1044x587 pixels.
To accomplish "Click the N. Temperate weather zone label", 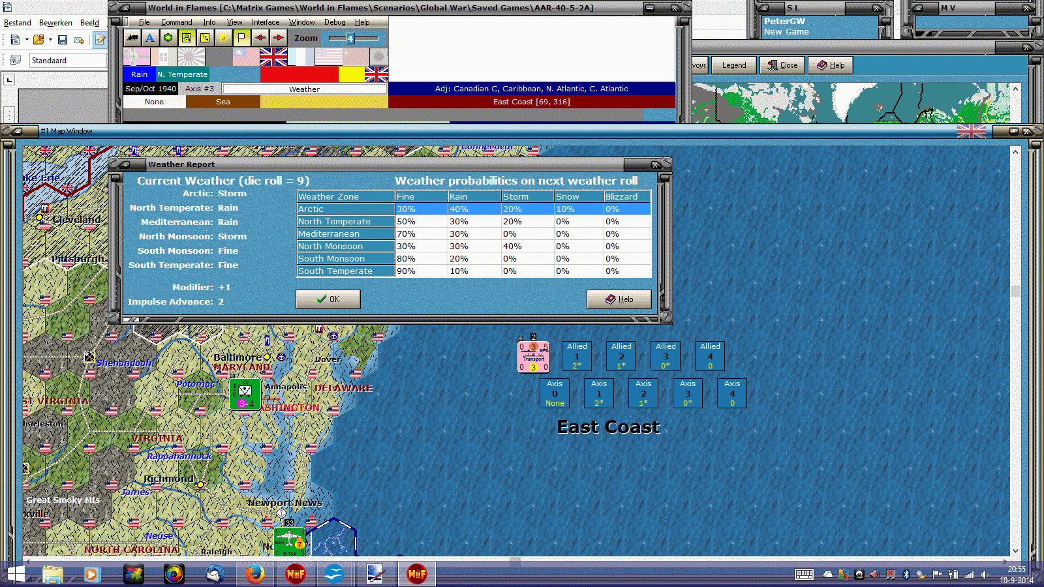I will point(182,74).
